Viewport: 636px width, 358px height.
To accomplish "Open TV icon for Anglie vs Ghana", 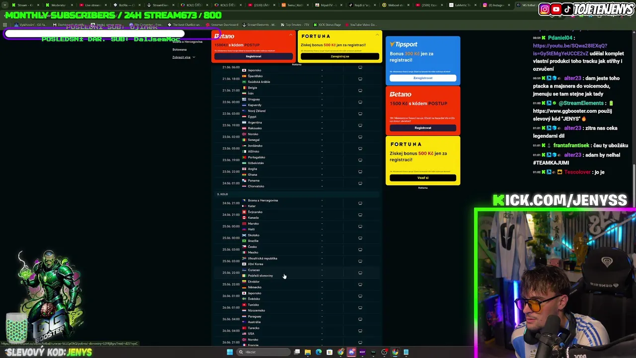I will click(360, 172).
